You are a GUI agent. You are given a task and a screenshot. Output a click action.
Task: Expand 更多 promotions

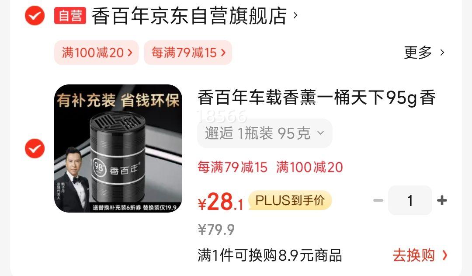pyautogui.click(x=418, y=52)
